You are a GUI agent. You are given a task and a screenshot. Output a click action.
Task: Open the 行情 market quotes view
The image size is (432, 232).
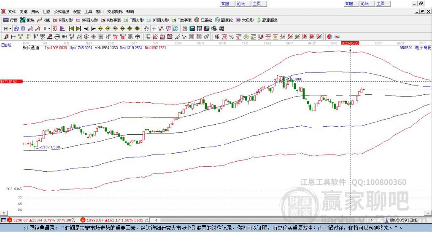[x=10, y=20]
